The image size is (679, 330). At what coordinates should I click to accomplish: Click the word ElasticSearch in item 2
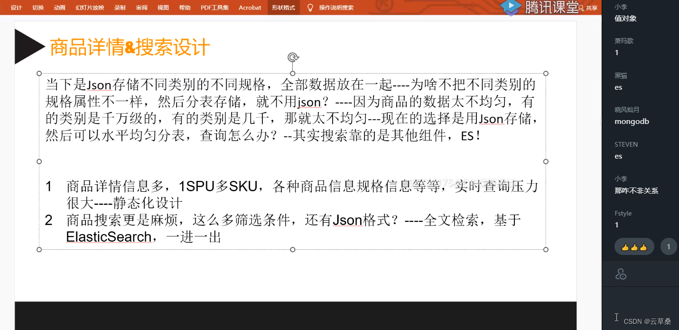coord(109,236)
